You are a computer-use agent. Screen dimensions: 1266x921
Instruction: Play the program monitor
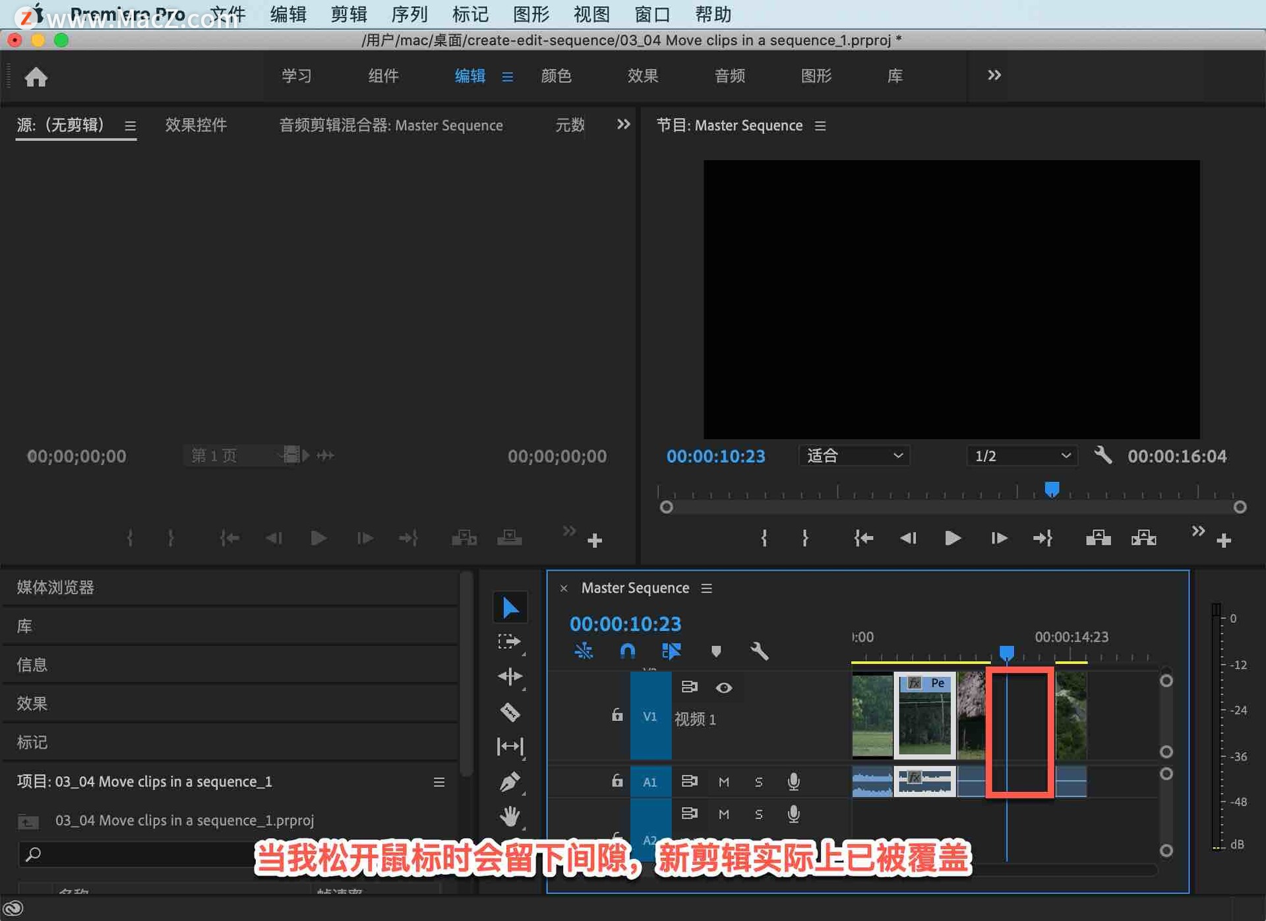point(952,539)
